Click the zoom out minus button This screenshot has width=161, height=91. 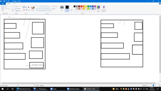pyautogui.click(x=147, y=85)
